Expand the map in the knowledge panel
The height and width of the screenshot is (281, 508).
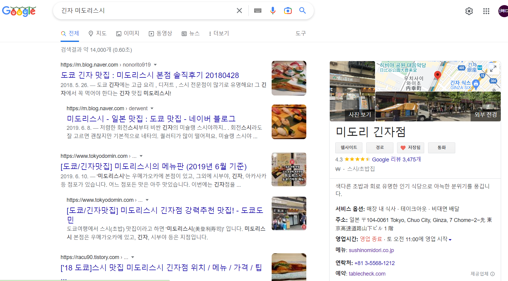click(493, 69)
